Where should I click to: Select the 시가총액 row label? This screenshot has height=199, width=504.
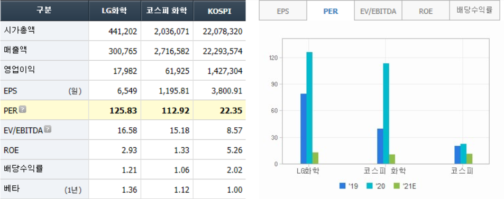tap(19, 31)
